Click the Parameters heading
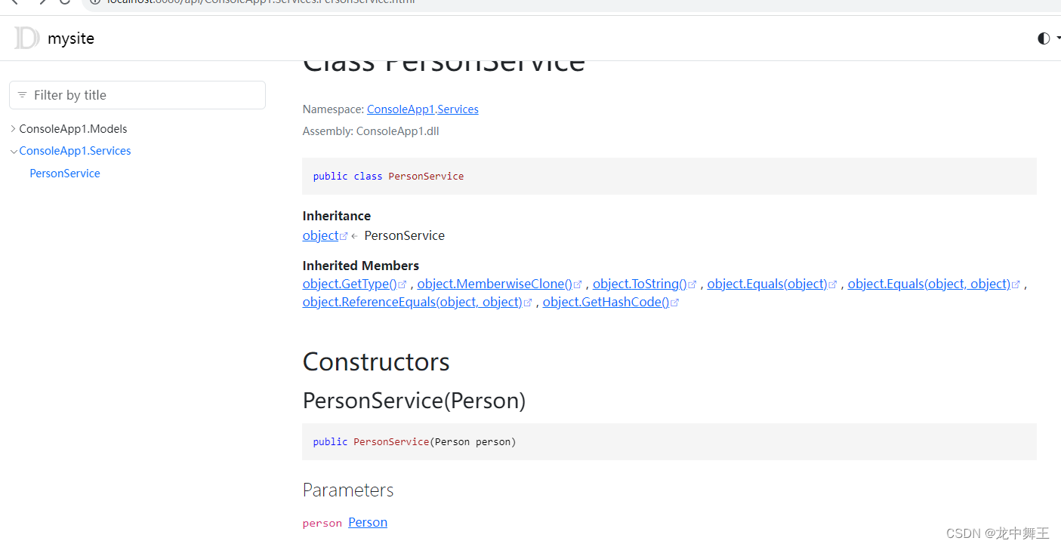This screenshot has height=547, width=1061. (x=348, y=490)
